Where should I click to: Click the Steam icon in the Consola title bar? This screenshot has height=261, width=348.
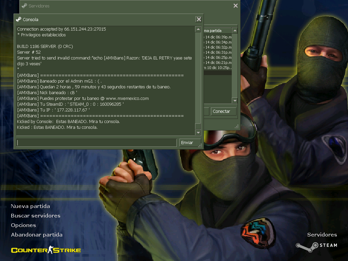(19, 19)
